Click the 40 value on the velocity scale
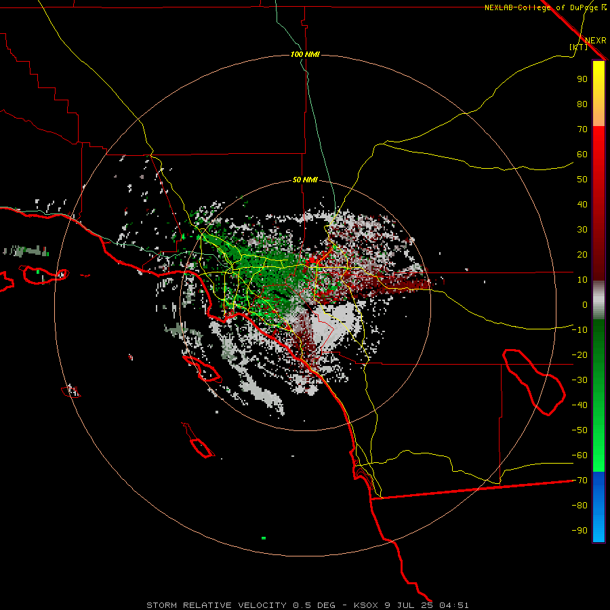The height and width of the screenshot is (610, 610). click(x=582, y=205)
